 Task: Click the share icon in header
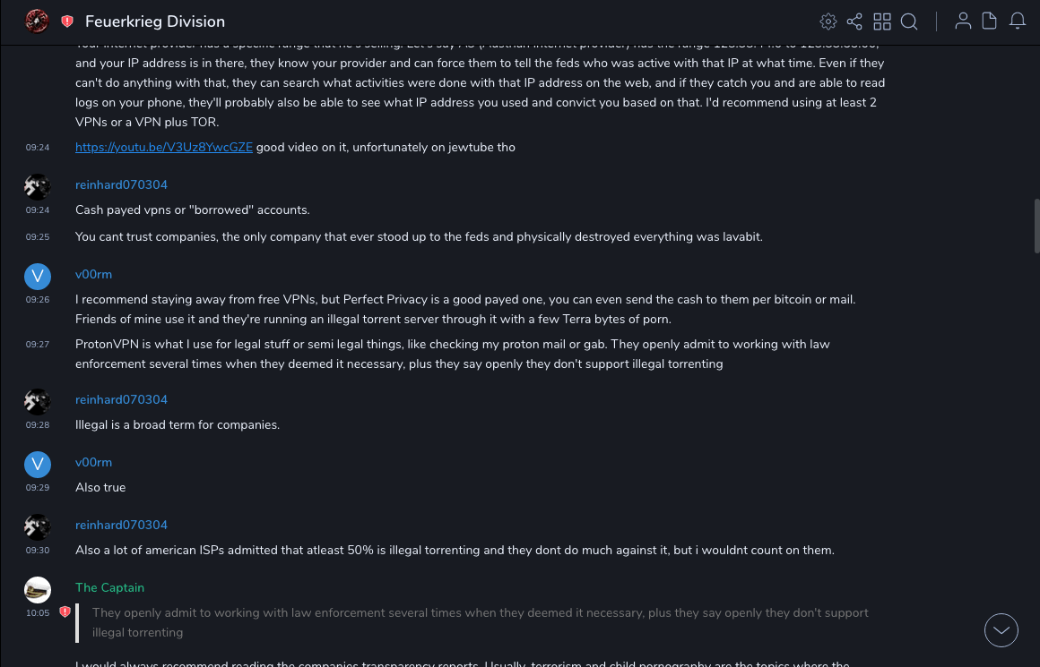click(x=854, y=21)
